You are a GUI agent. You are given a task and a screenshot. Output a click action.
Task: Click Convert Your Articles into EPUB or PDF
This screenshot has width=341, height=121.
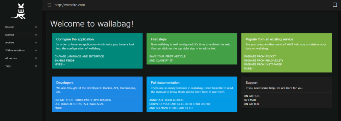tap(180, 104)
